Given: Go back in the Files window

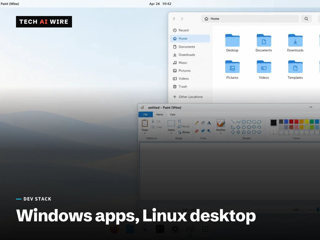Looking at the screenshot, I should pyautogui.click(x=174, y=19).
